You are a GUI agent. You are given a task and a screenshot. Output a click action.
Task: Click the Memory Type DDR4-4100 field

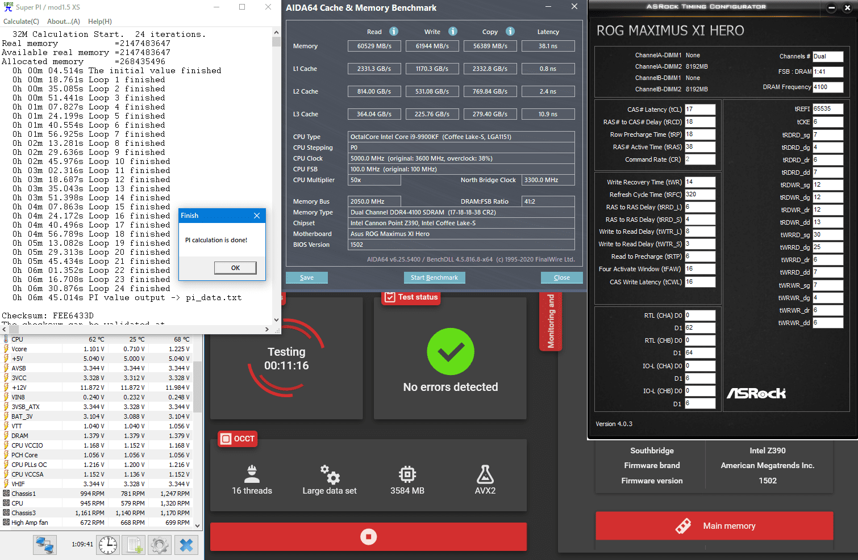(461, 212)
